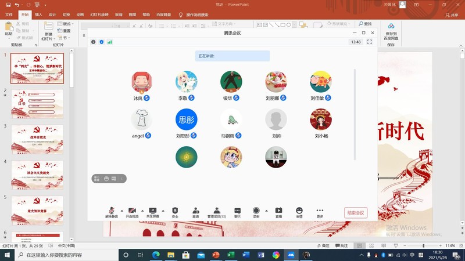
Task: Turn on video camera in meeting
Action: pos(132,211)
